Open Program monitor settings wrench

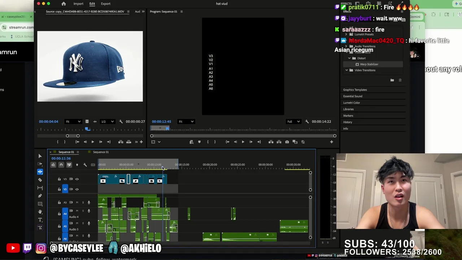[307, 122]
